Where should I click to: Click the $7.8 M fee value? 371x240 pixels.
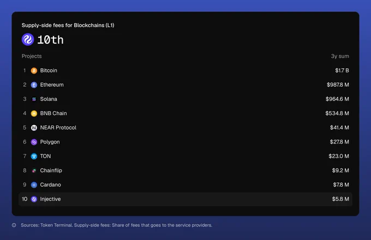click(x=341, y=185)
